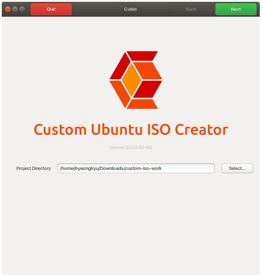
Task: Click the red Quit button
Action: click(x=51, y=9)
